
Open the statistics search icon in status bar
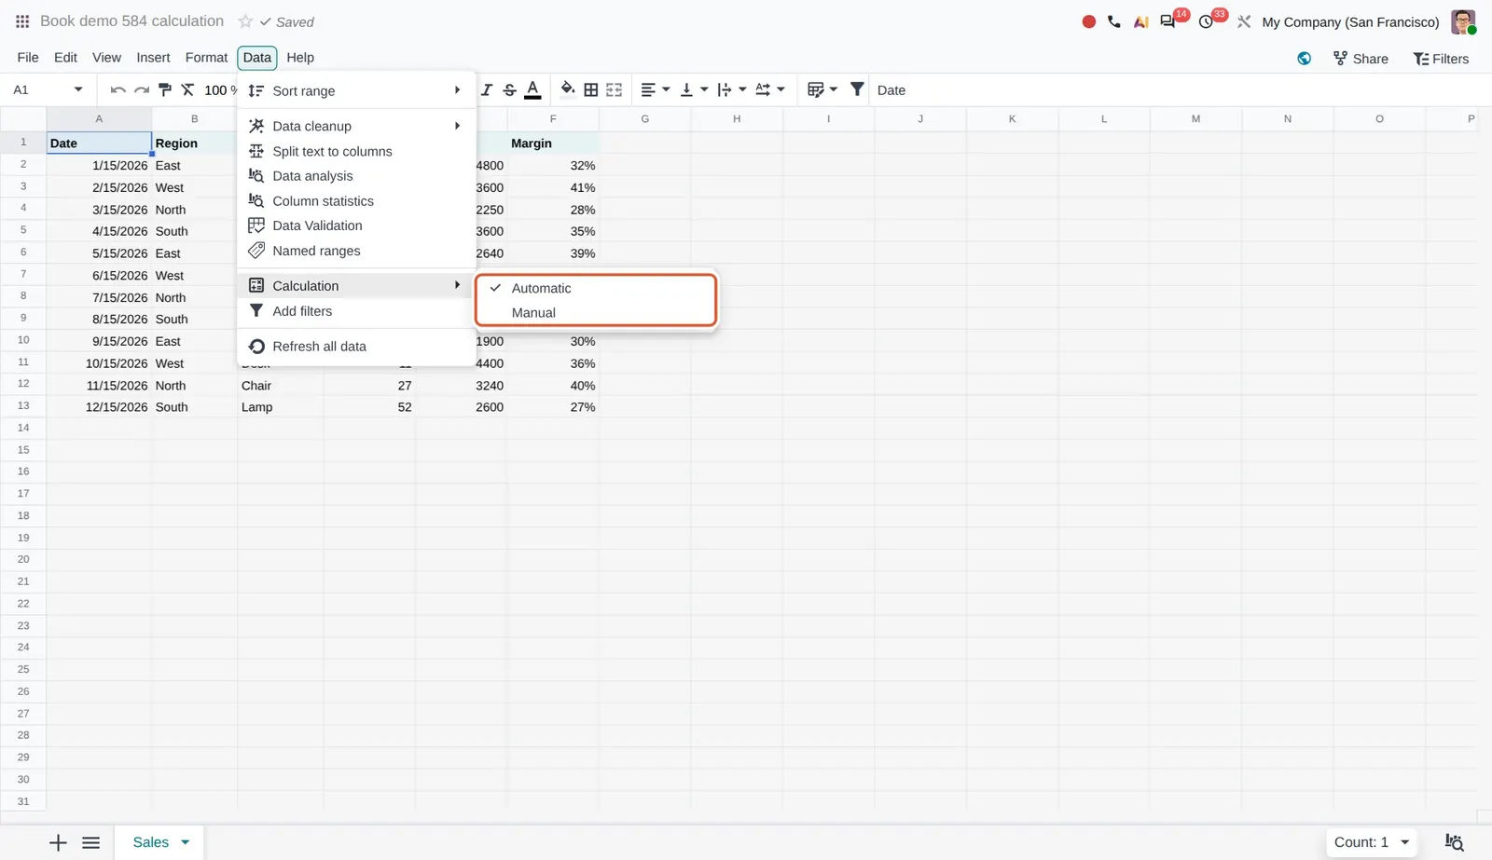(1454, 842)
